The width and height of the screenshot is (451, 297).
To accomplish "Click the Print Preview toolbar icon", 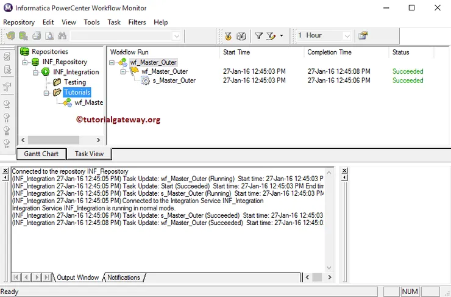I will pos(49,36).
